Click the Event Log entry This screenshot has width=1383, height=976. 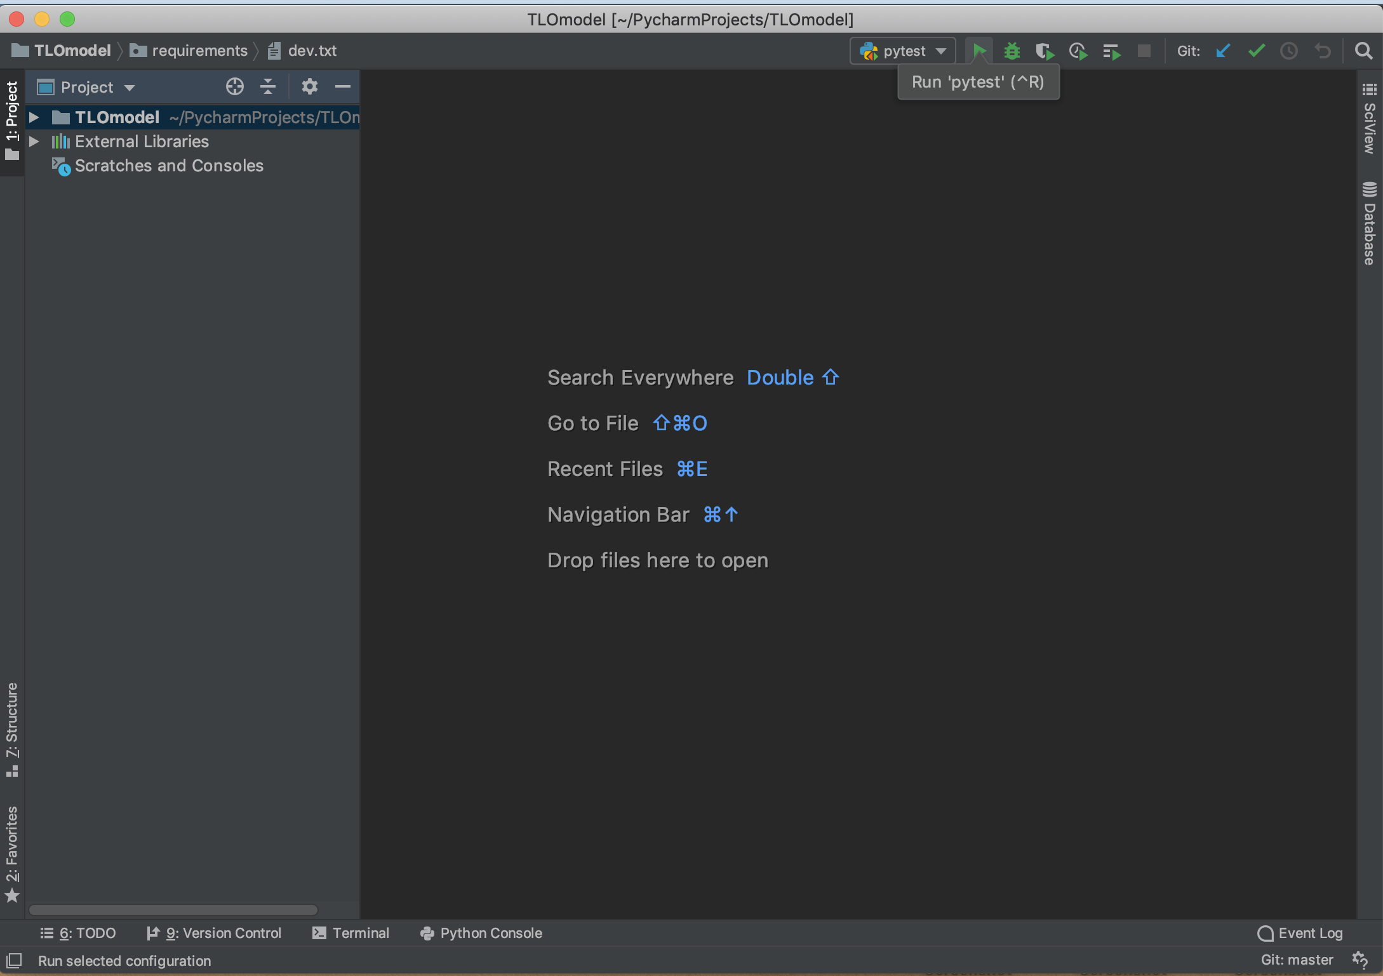coord(1300,933)
